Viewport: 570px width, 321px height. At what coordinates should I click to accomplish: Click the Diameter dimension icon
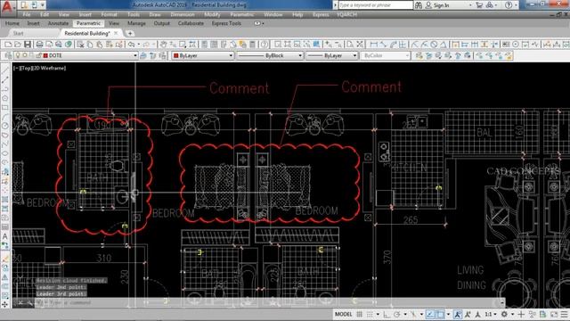click(434, 45)
